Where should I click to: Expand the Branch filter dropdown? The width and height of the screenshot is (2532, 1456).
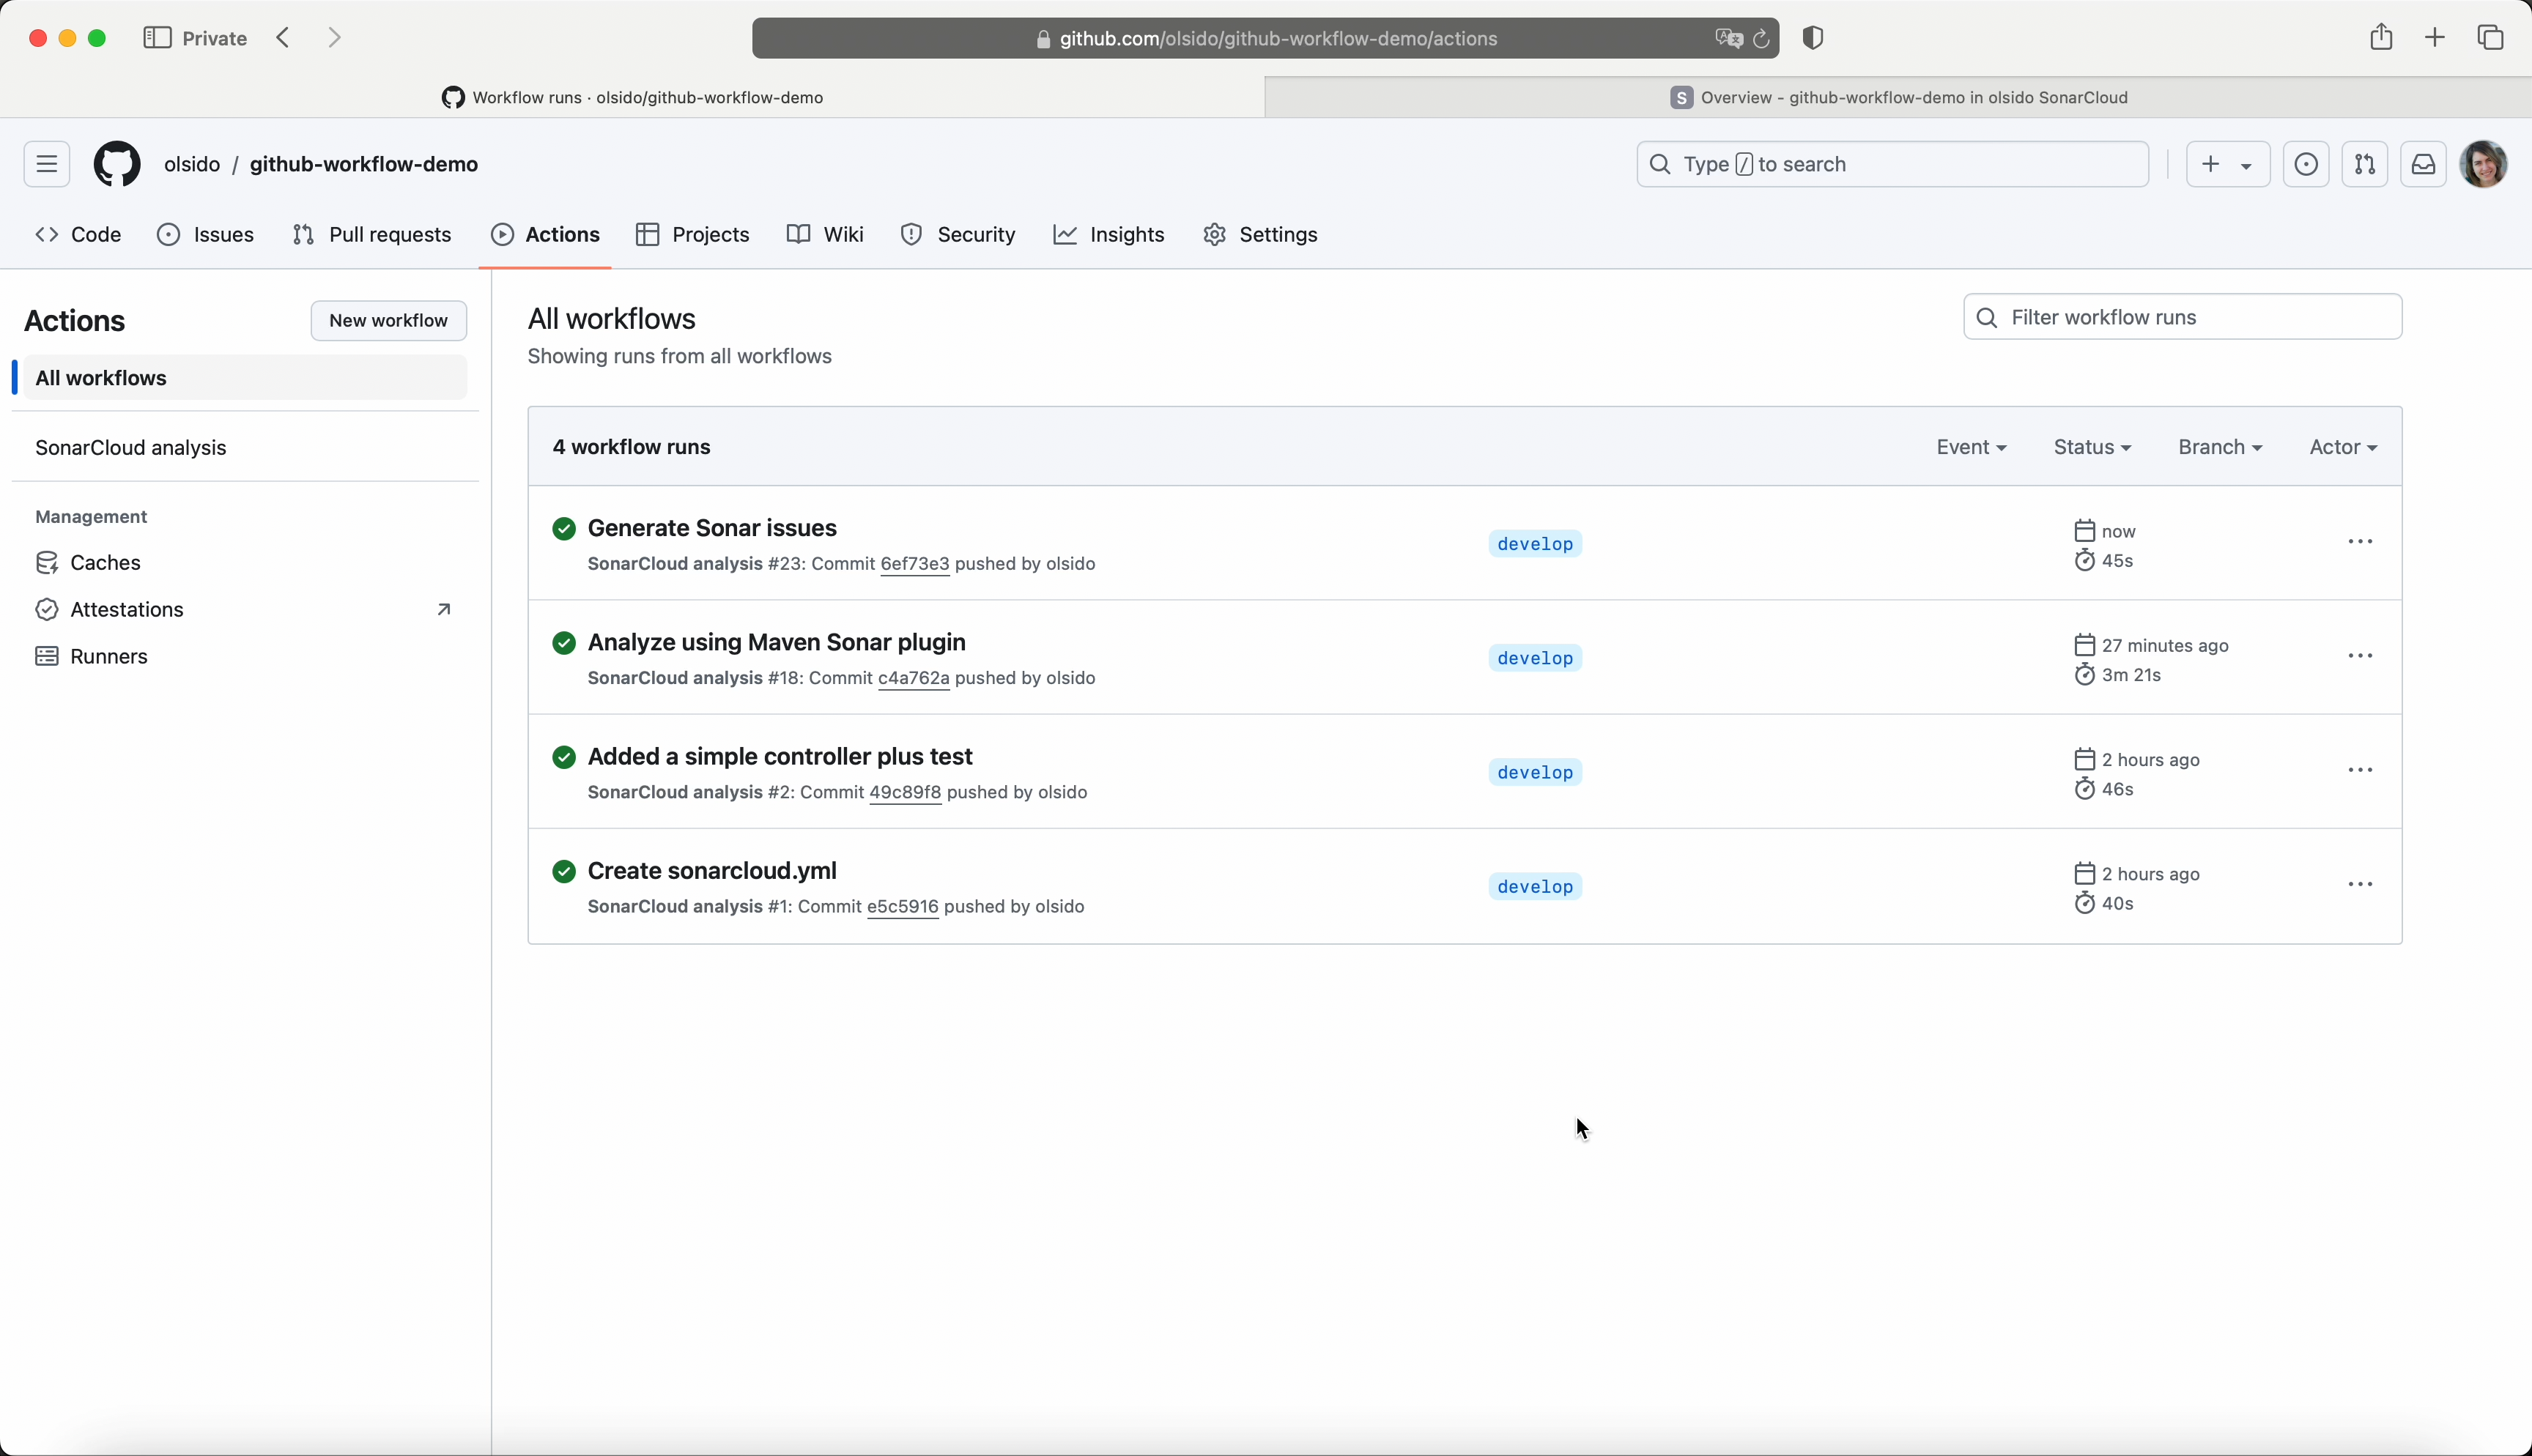(x=2220, y=447)
